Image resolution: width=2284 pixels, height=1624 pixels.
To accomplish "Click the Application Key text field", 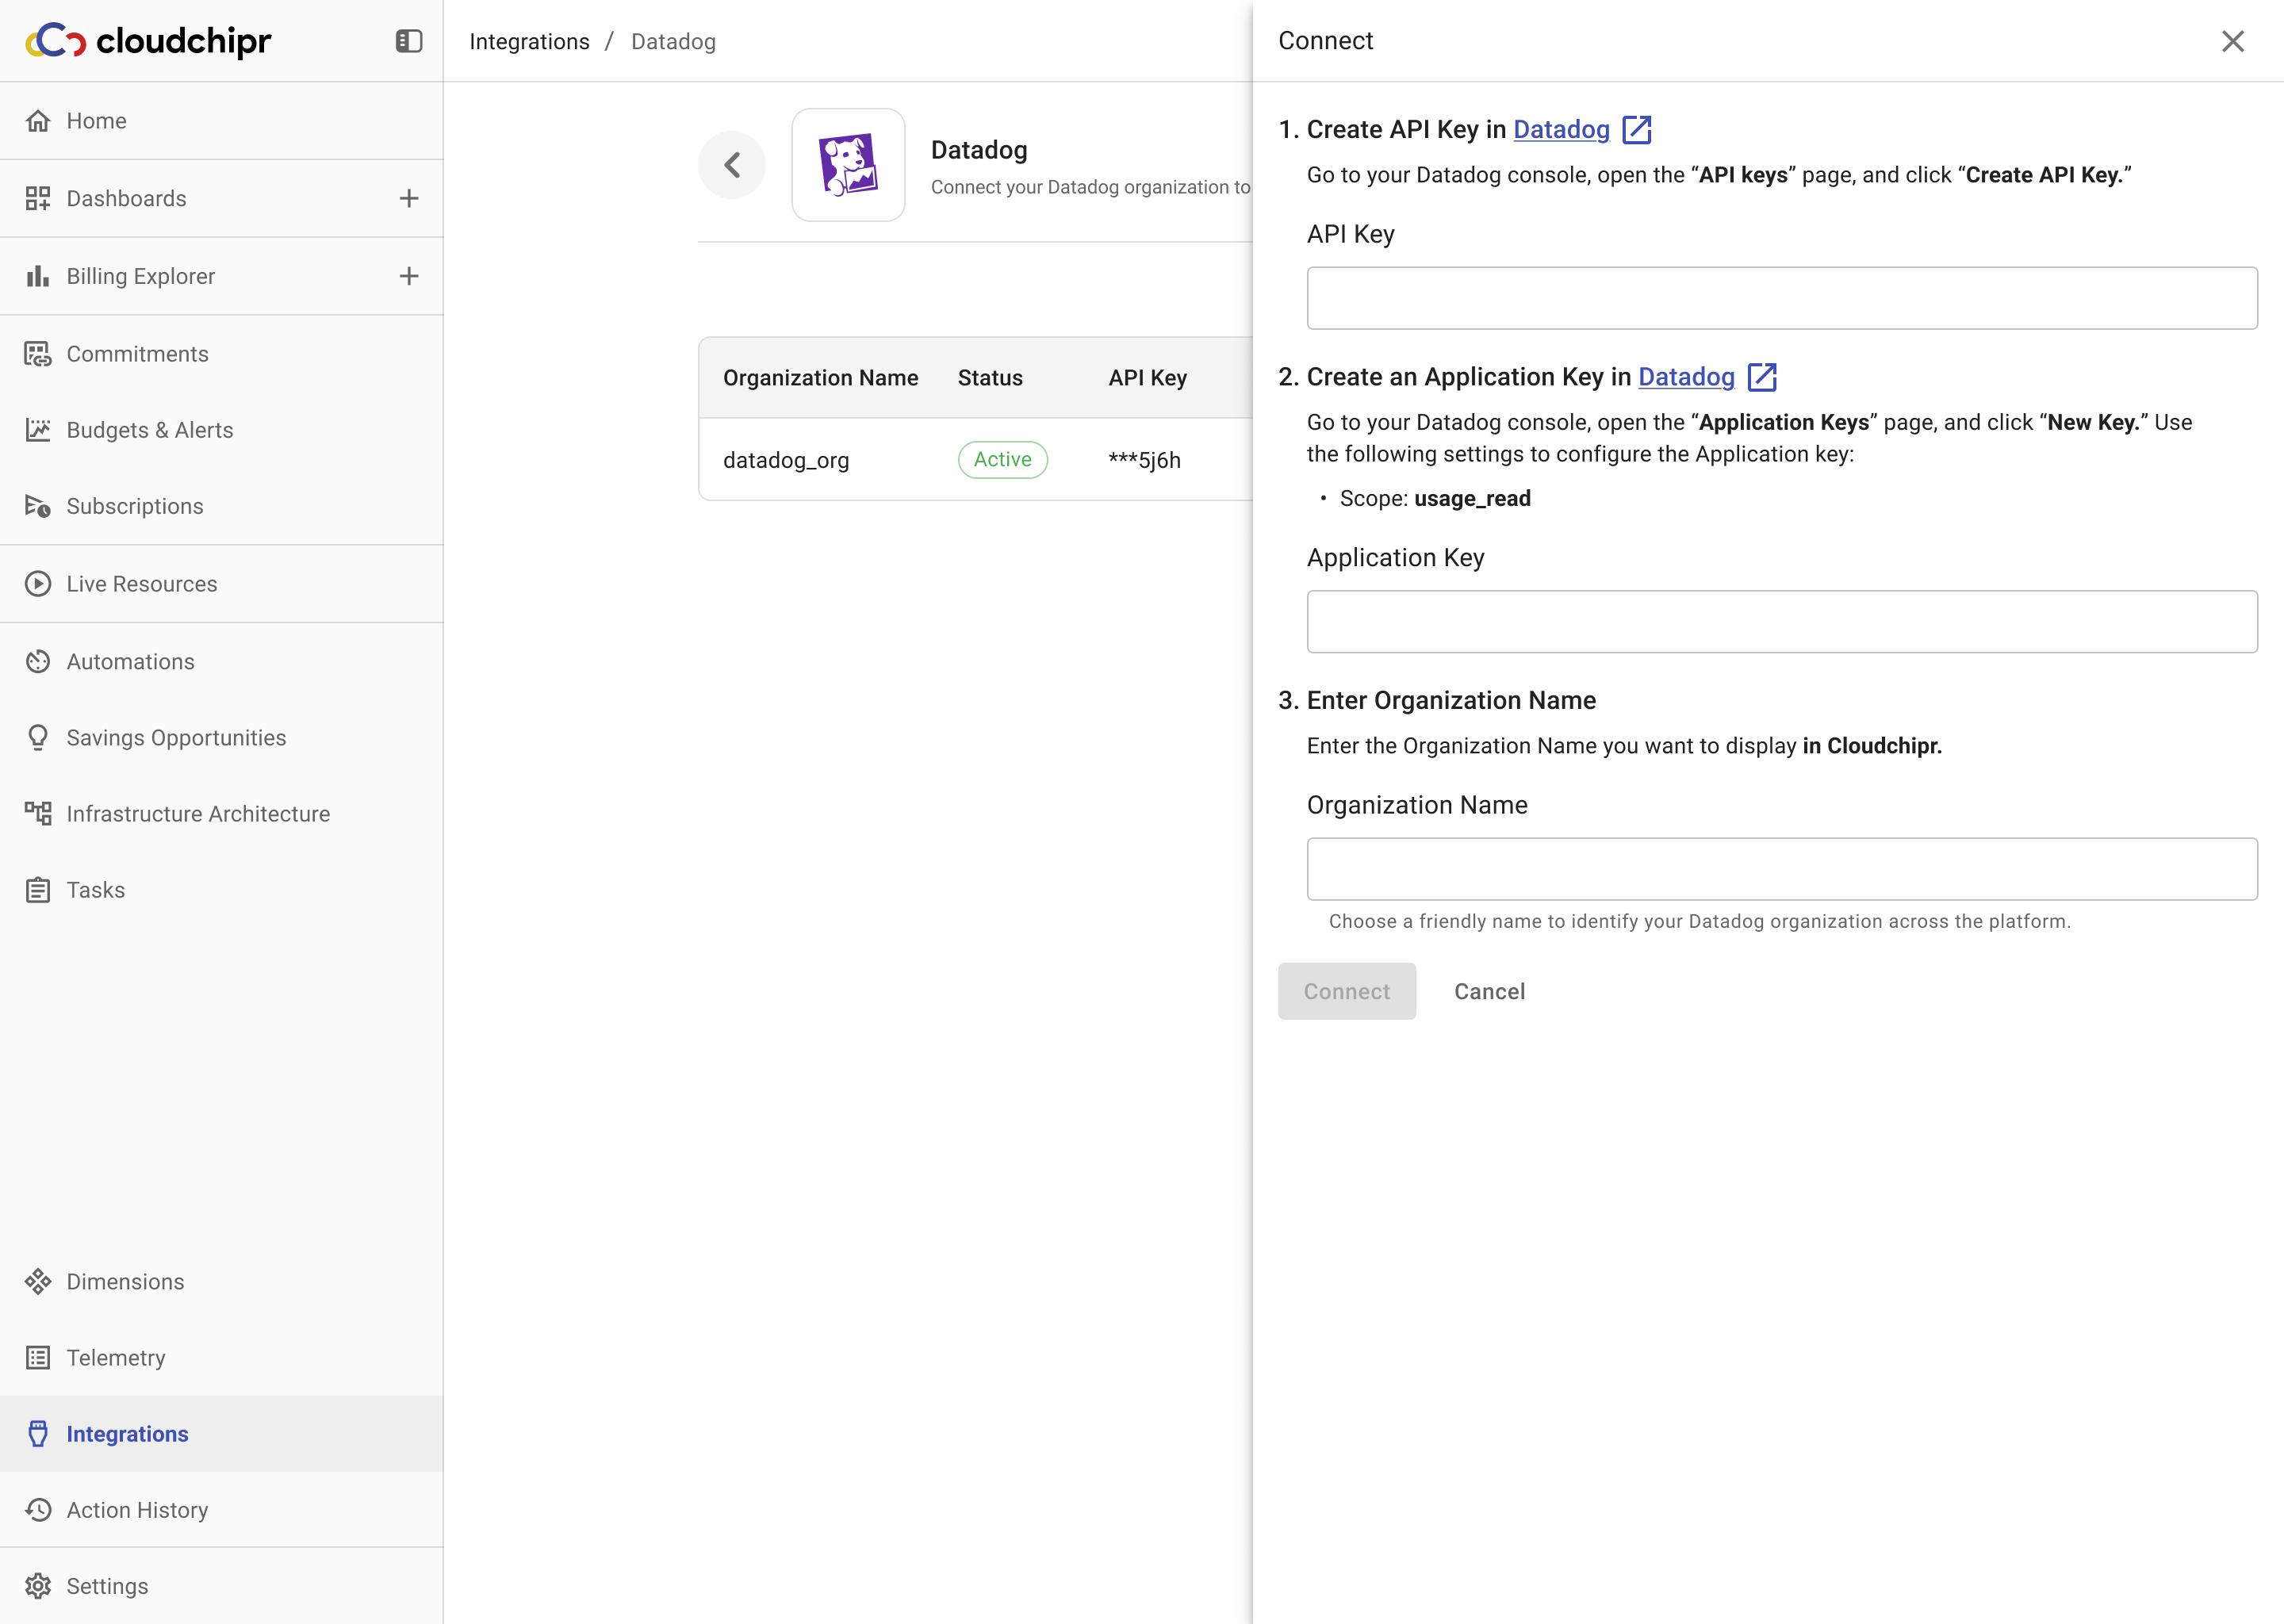I will pyautogui.click(x=1782, y=622).
